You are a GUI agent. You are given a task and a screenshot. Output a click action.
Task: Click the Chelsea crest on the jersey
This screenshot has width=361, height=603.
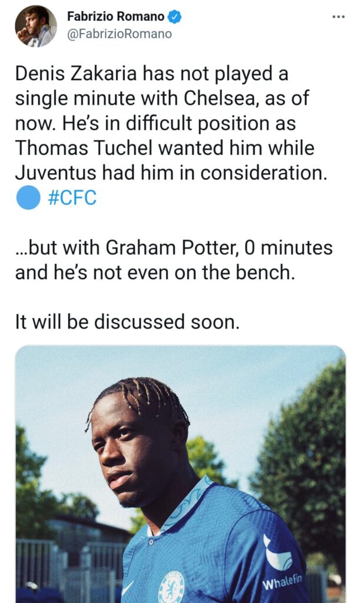pyautogui.click(x=171, y=586)
